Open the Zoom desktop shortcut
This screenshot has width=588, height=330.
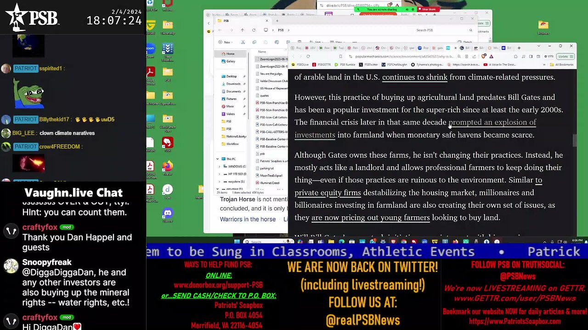click(151, 50)
